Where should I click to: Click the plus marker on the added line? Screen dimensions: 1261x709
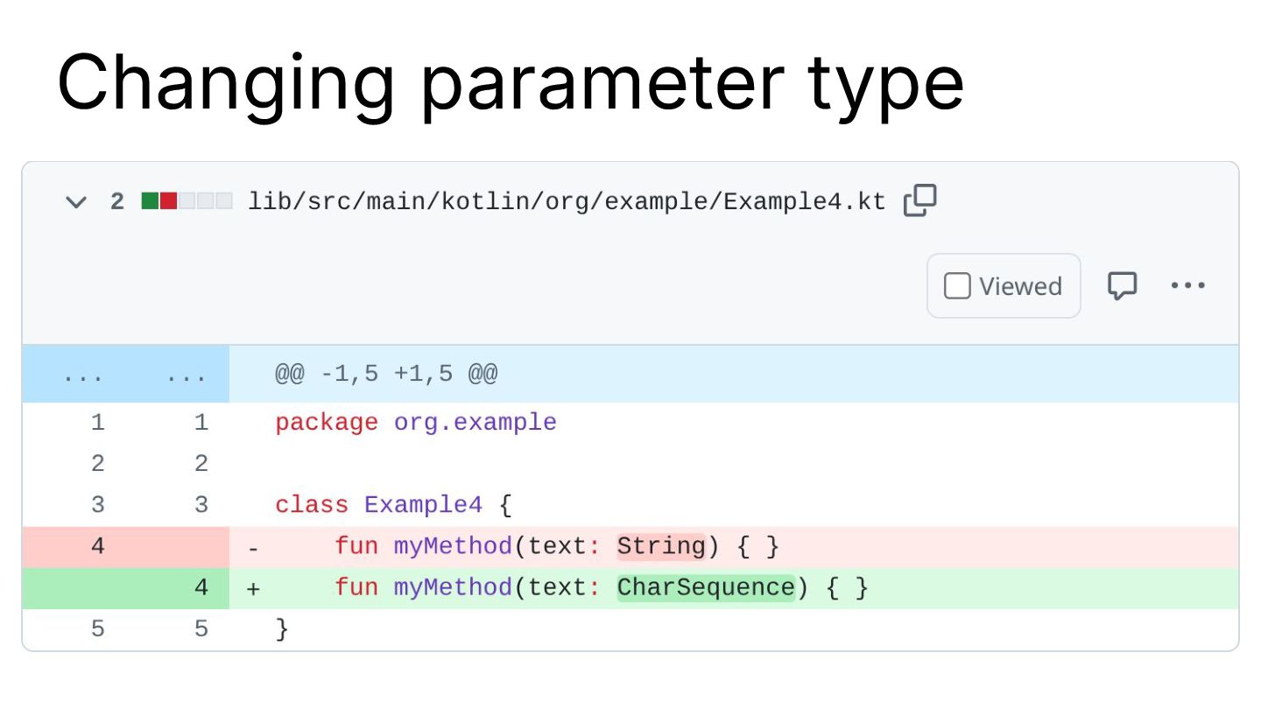pos(253,588)
